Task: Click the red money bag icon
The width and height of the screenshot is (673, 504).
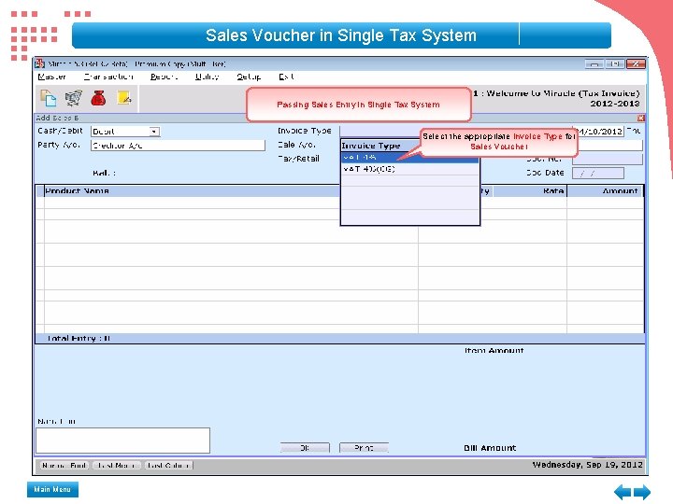Action: 99,98
